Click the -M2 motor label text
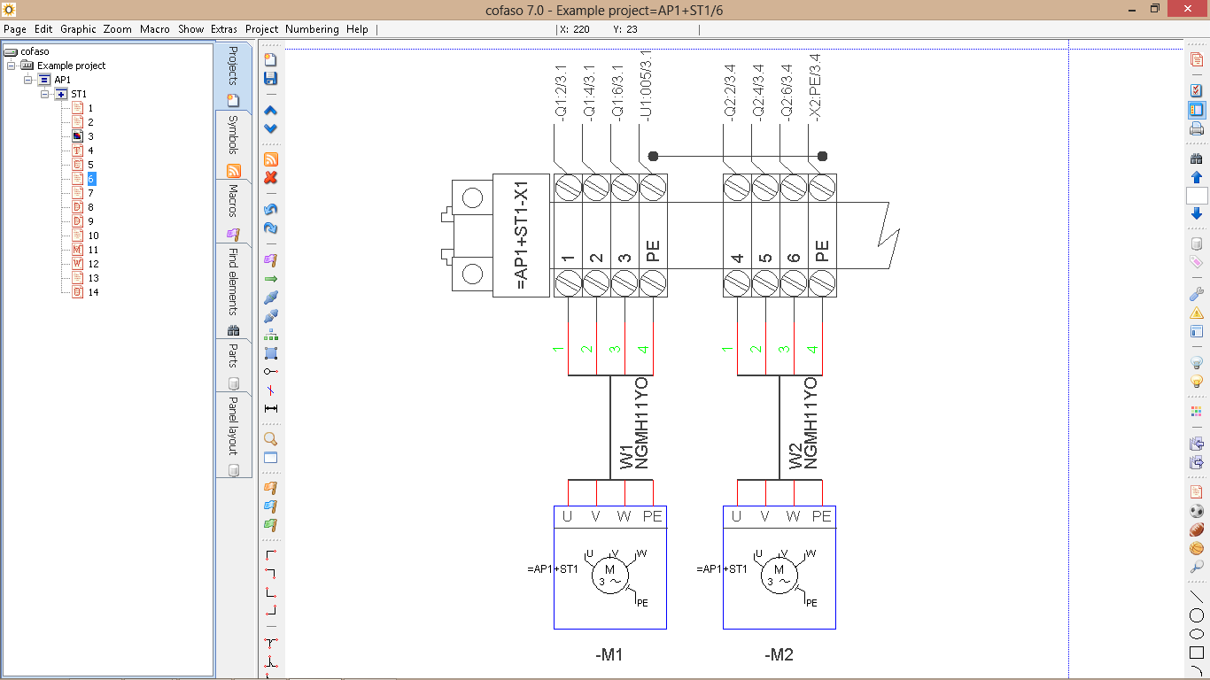Screen dimensions: 1210x680 point(779,655)
